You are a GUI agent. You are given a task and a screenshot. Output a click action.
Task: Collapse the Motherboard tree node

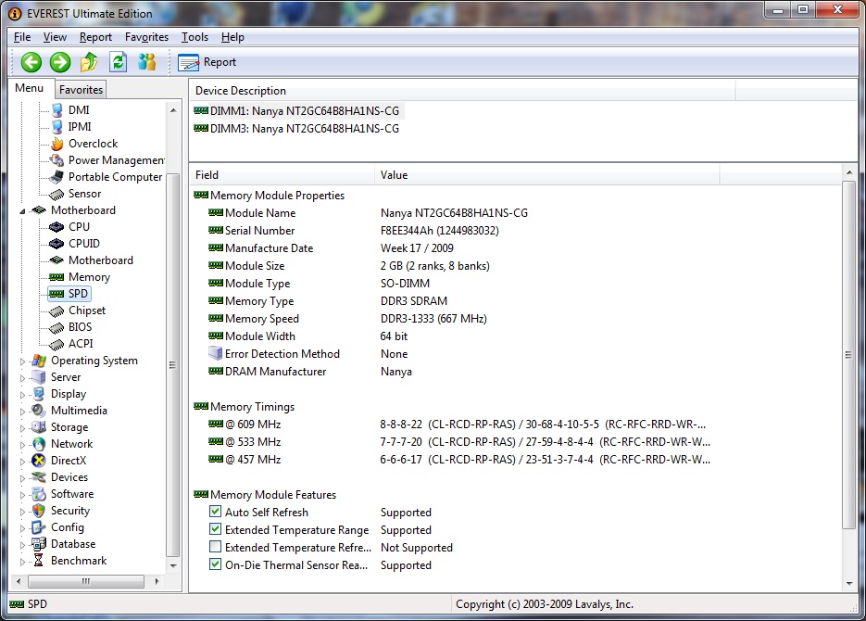tap(22, 211)
